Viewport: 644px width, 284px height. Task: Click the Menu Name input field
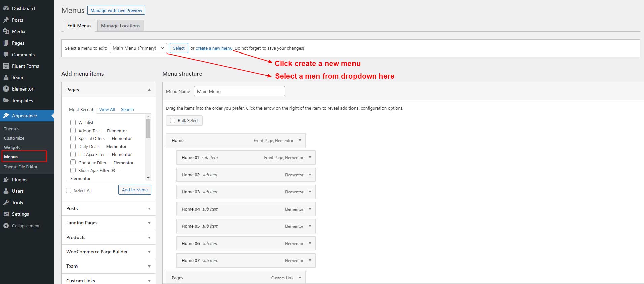pos(240,91)
